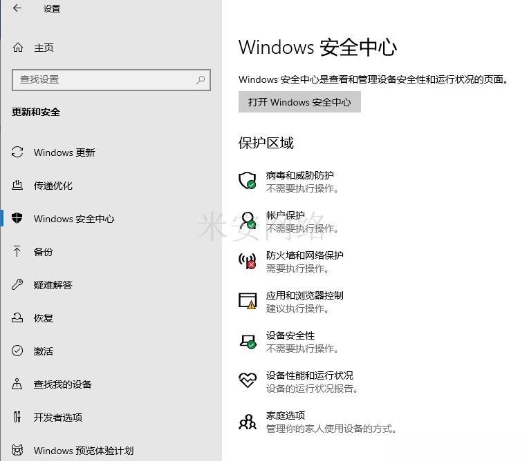Click the home icon next to 主页
The width and height of the screenshot is (529, 461).
tap(17, 48)
